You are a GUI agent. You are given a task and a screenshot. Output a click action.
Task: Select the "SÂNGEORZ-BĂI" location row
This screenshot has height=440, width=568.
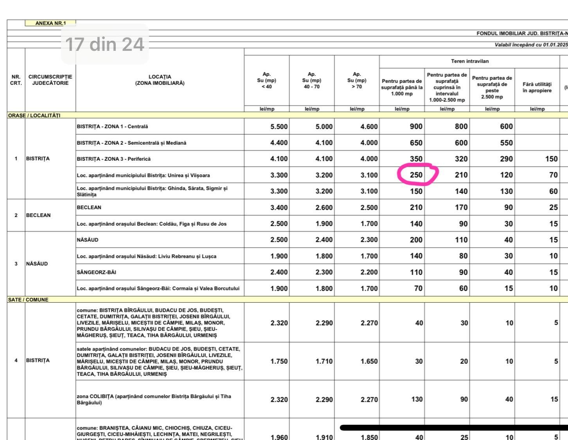pos(97,272)
